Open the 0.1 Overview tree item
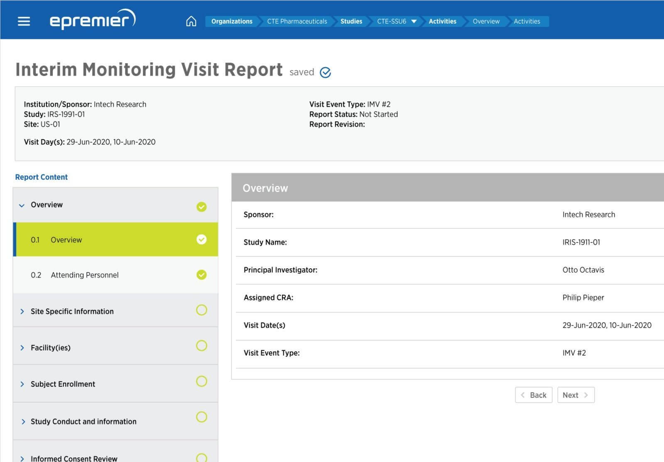The image size is (664, 462). (x=116, y=240)
